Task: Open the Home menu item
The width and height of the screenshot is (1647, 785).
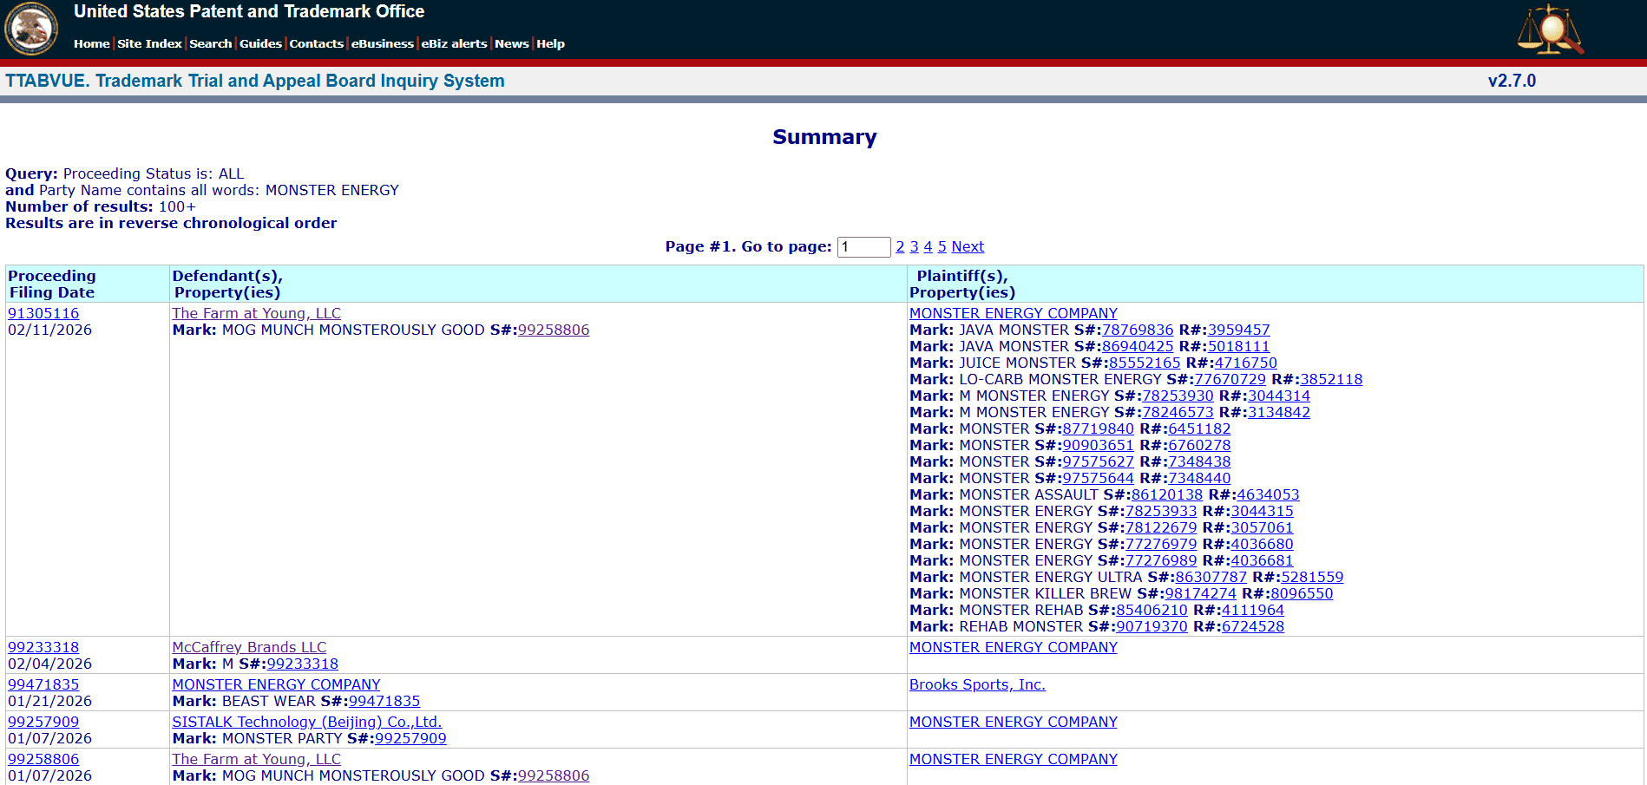Action: click(91, 43)
